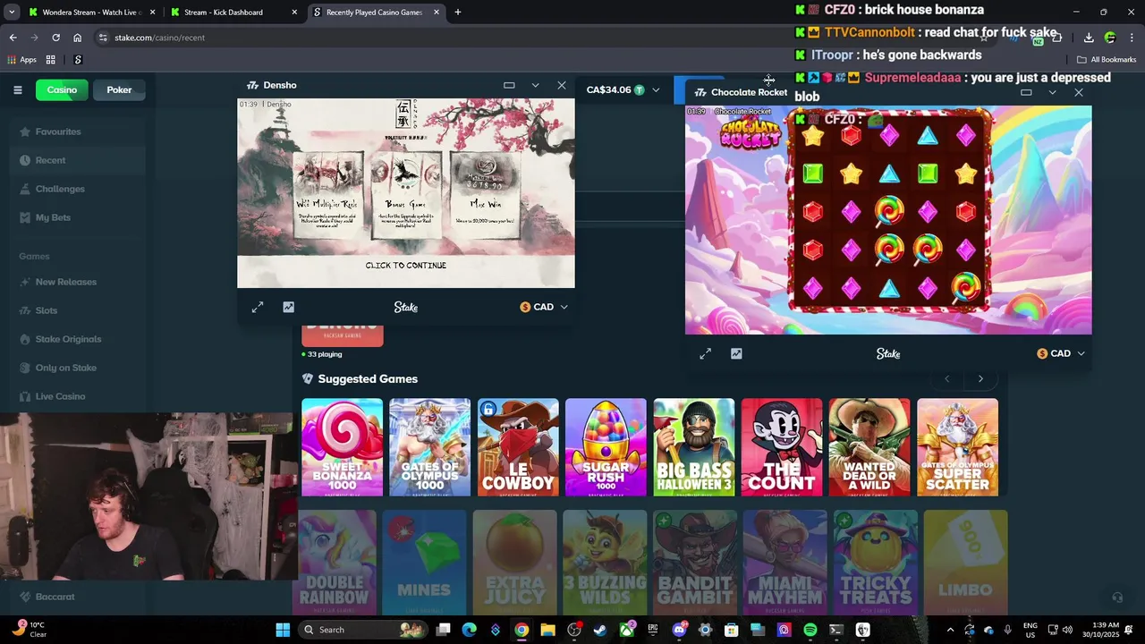Open Steam from the taskbar
This screenshot has width=1145, height=644.
(x=599, y=630)
